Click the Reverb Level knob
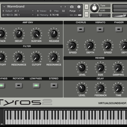Image resolution: width=127 pixels, height=127 pixels. 82,68
